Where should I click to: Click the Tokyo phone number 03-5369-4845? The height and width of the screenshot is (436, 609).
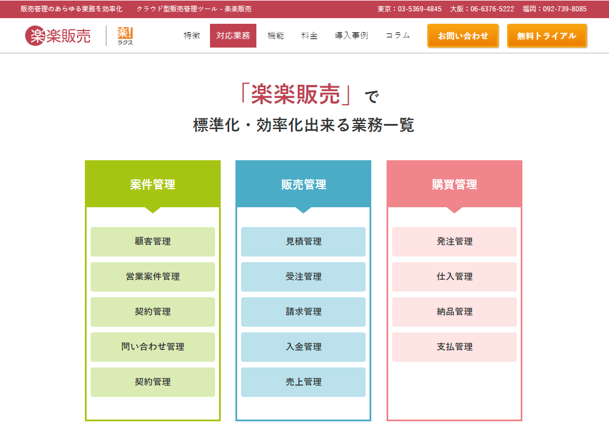coord(419,9)
